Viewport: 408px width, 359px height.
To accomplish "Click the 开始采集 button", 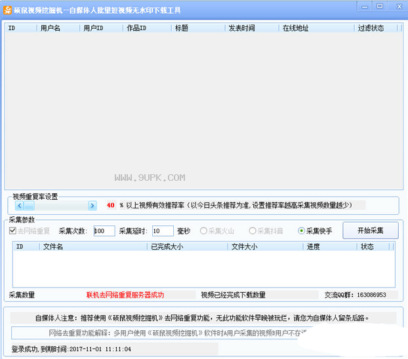I will [x=370, y=231].
